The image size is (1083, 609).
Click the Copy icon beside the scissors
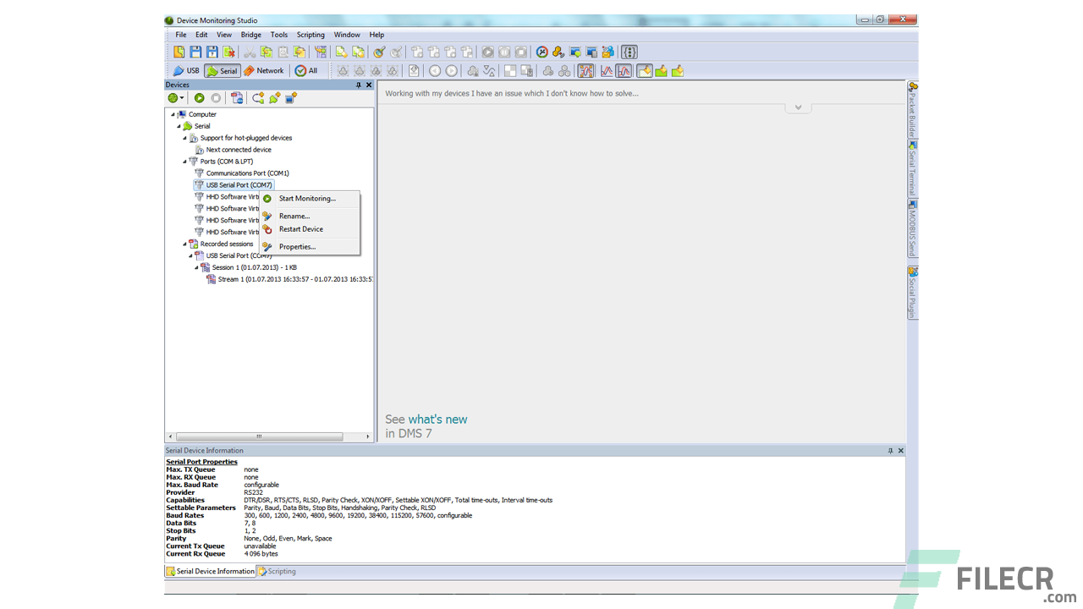click(267, 52)
